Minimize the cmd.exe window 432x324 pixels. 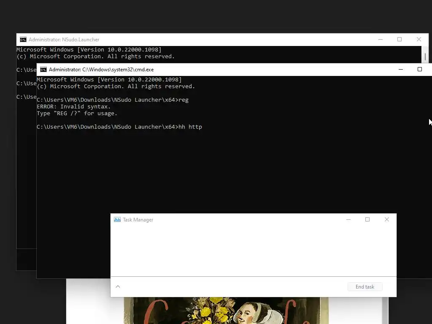pyautogui.click(x=401, y=70)
